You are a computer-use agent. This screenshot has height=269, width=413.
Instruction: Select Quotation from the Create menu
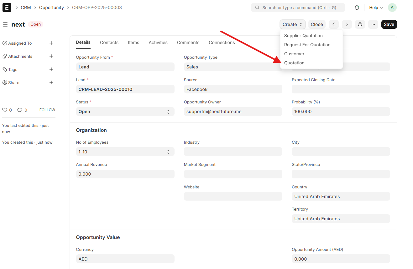pyautogui.click(x=294, y=63)
